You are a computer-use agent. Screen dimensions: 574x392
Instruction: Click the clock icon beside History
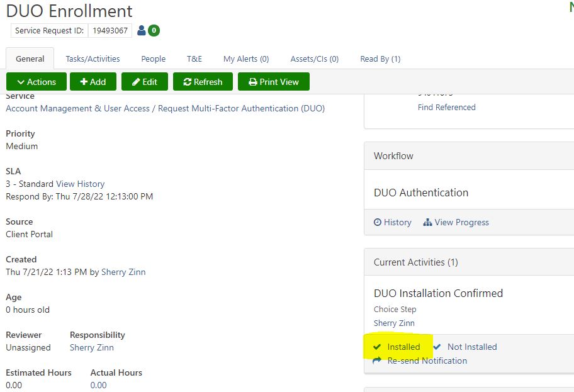pyautogui.click(x=378, y=222)
